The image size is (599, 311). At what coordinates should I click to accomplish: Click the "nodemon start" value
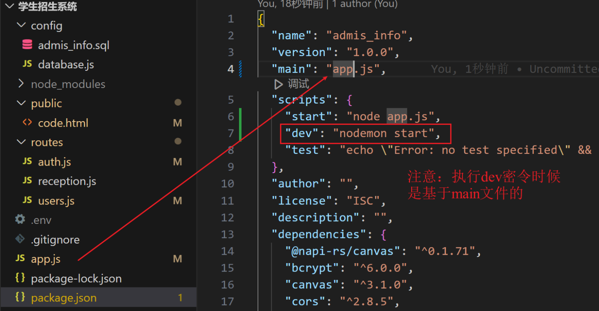[x=383, y=133]
